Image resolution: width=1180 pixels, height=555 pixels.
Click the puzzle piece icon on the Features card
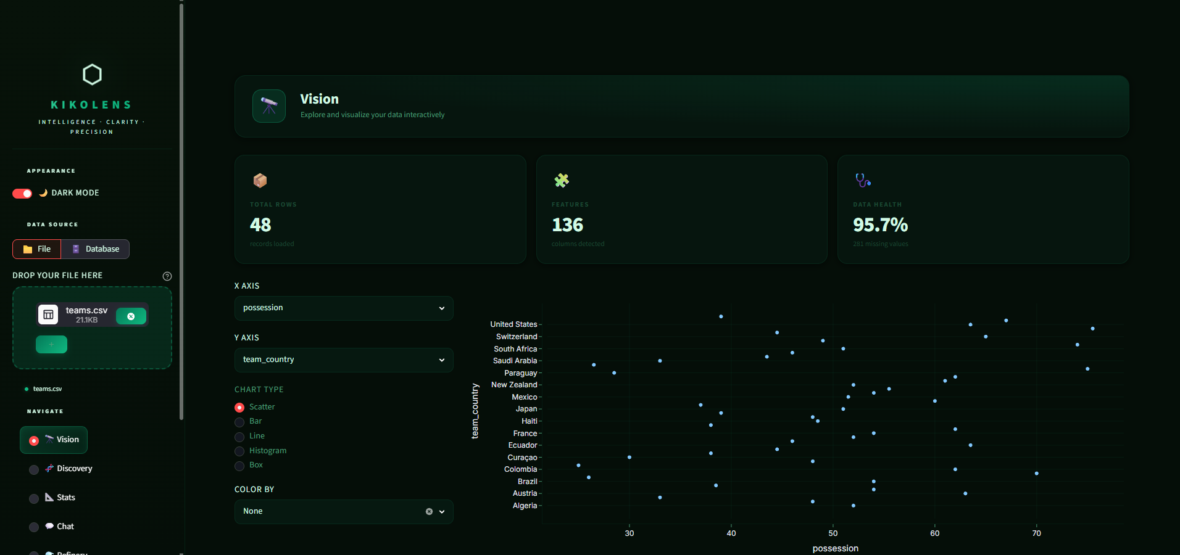(562, 181)
